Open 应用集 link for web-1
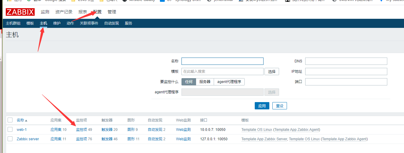404x153 pixels. (x=56, y=130)
